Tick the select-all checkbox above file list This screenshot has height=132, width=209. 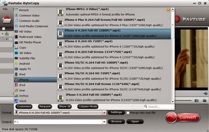coord(3,28)
